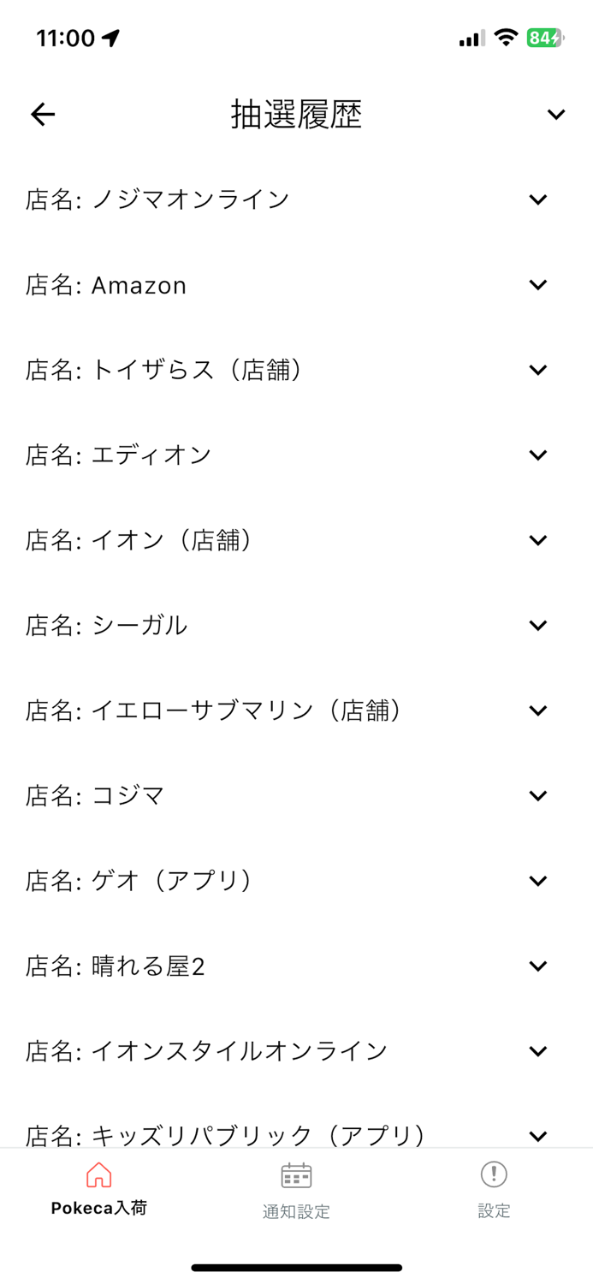
Task: Expand the 晴れる屋2 store entry
Action: [x=537, y=966]
